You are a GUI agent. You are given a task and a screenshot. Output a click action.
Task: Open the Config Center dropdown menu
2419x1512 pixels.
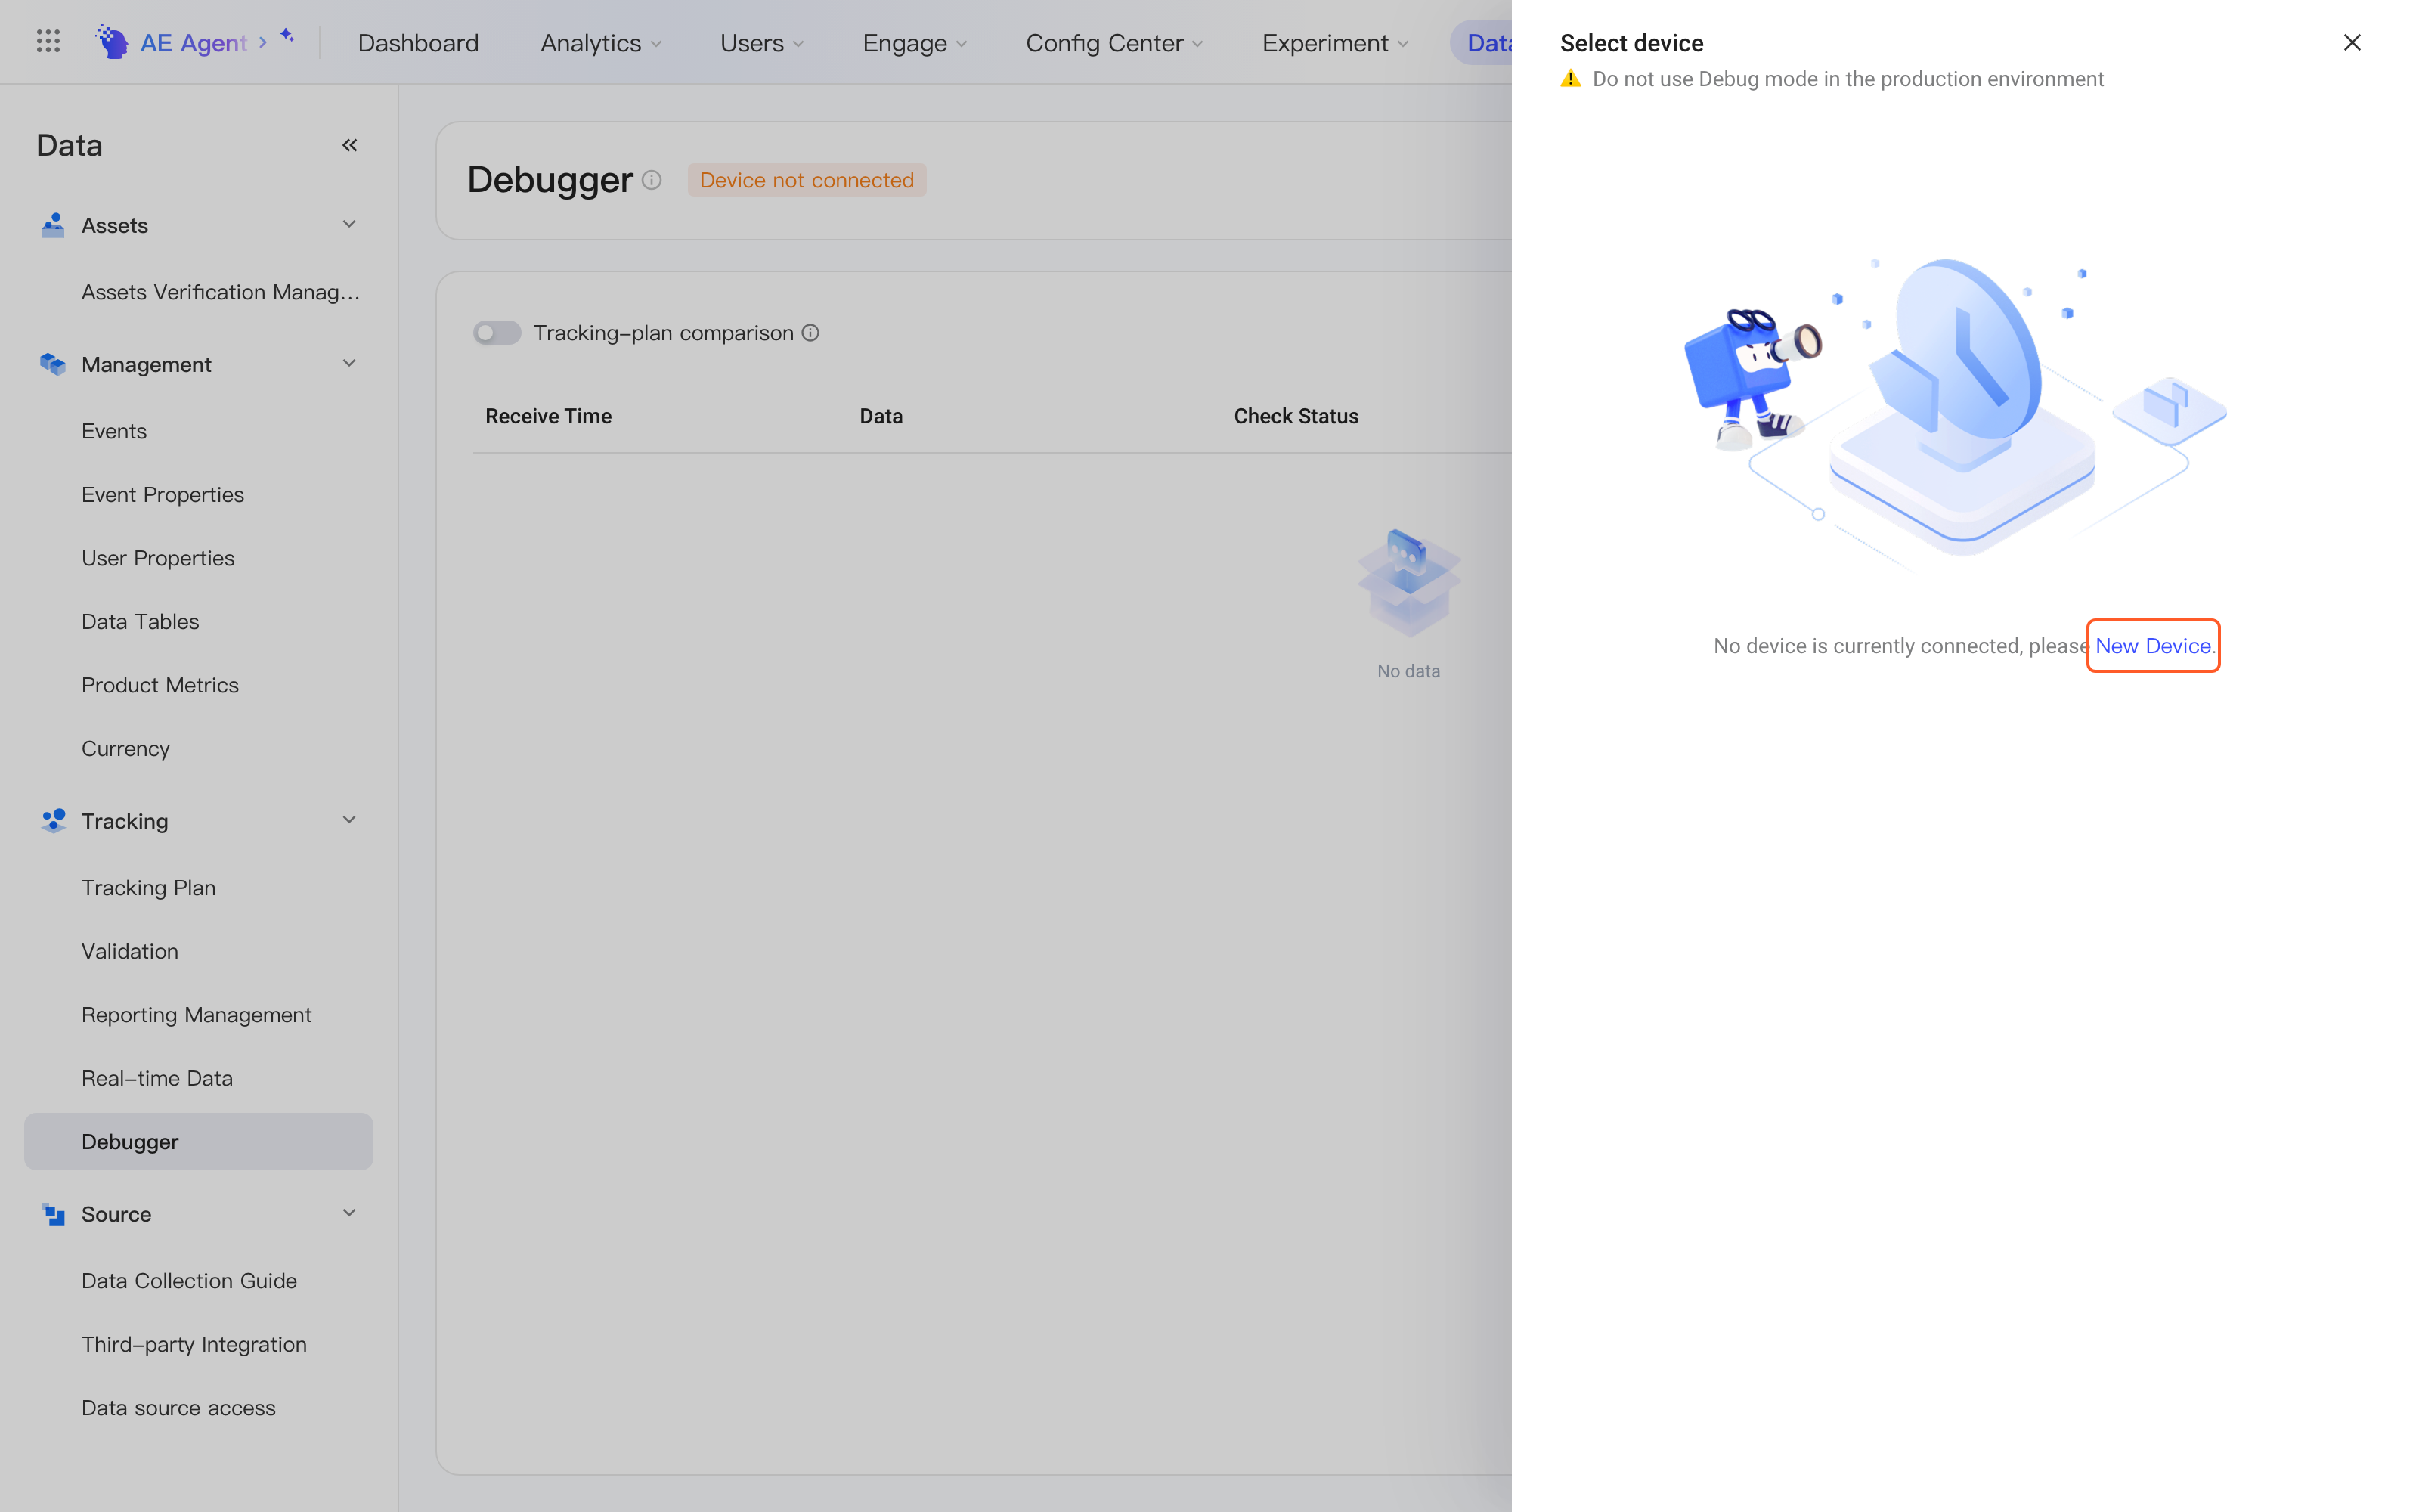tap(1113, 43)
